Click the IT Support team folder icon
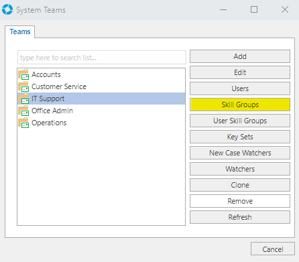 coord(23,99)
